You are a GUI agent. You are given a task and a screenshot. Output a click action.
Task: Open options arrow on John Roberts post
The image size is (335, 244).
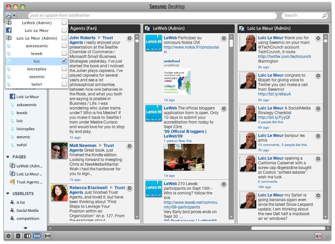(129, 38)
